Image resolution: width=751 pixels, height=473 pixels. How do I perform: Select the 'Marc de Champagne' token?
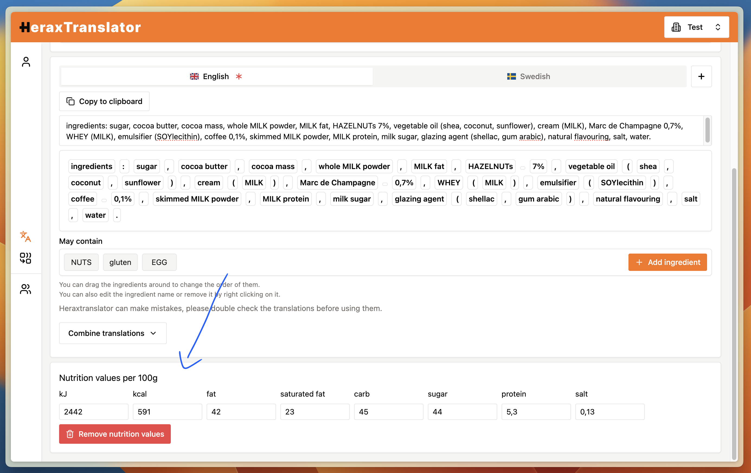click(x=338, y=183)
